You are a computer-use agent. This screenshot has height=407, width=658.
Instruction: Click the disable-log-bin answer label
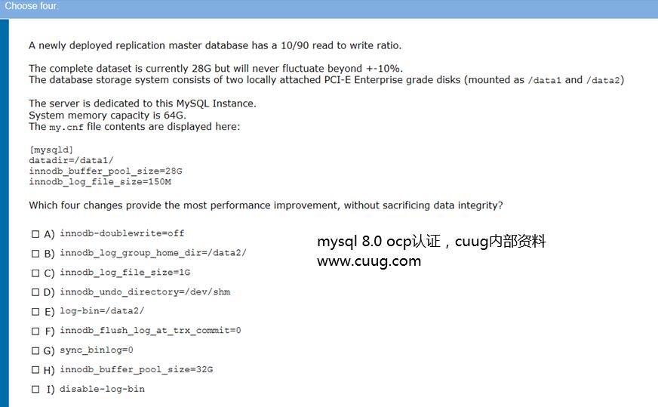point(102,389)
